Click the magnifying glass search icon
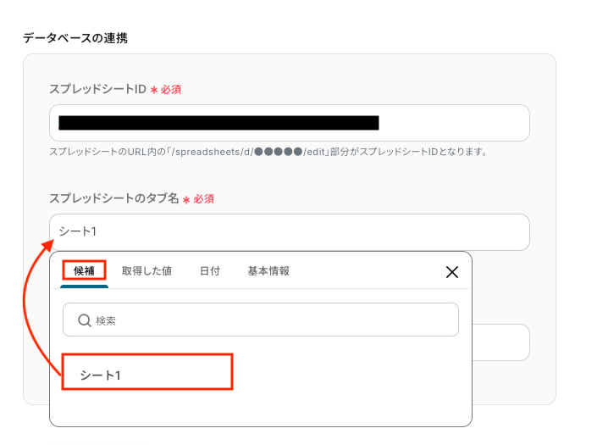The height and width of the screenshot is (445, 597). tap(84, 320)
